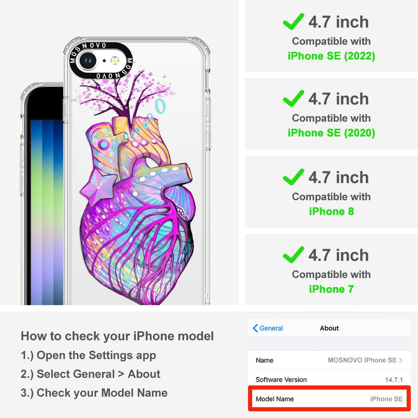Click the gradient phone screen behind the case
The image size is (418, 418).
coord(47,212)
